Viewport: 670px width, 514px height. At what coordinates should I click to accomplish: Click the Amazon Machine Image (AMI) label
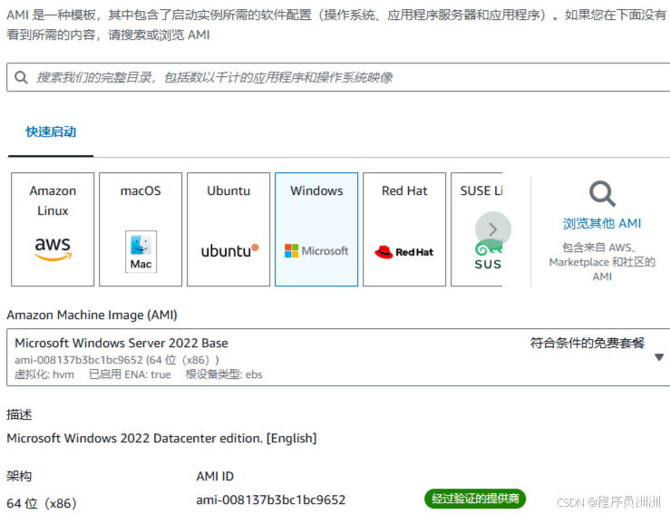[92, 315]
